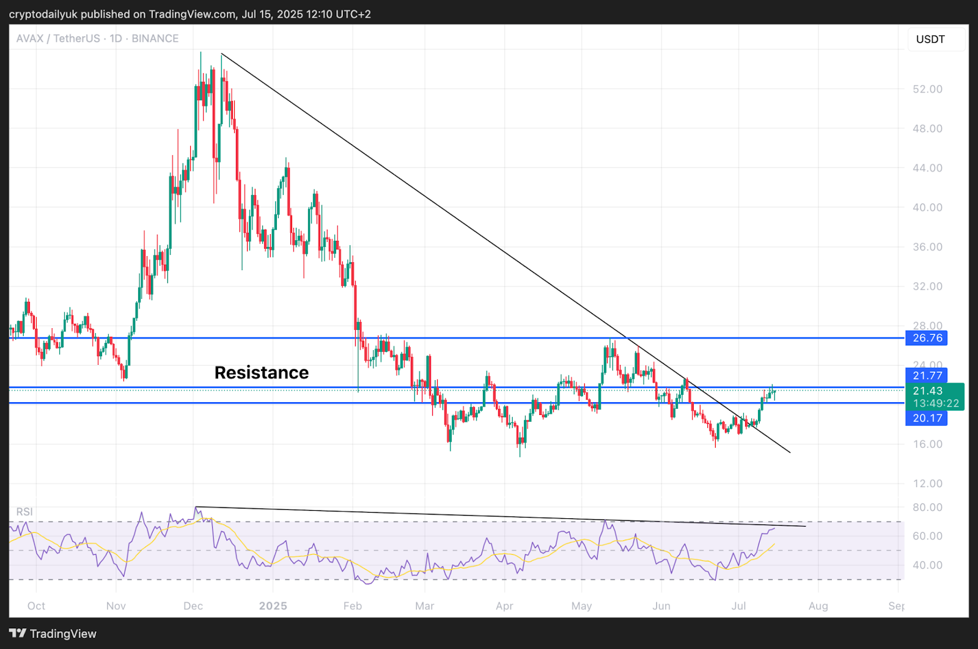Click the Dec label on time axis
Viewport: 978px width, 649px height.
193,606
